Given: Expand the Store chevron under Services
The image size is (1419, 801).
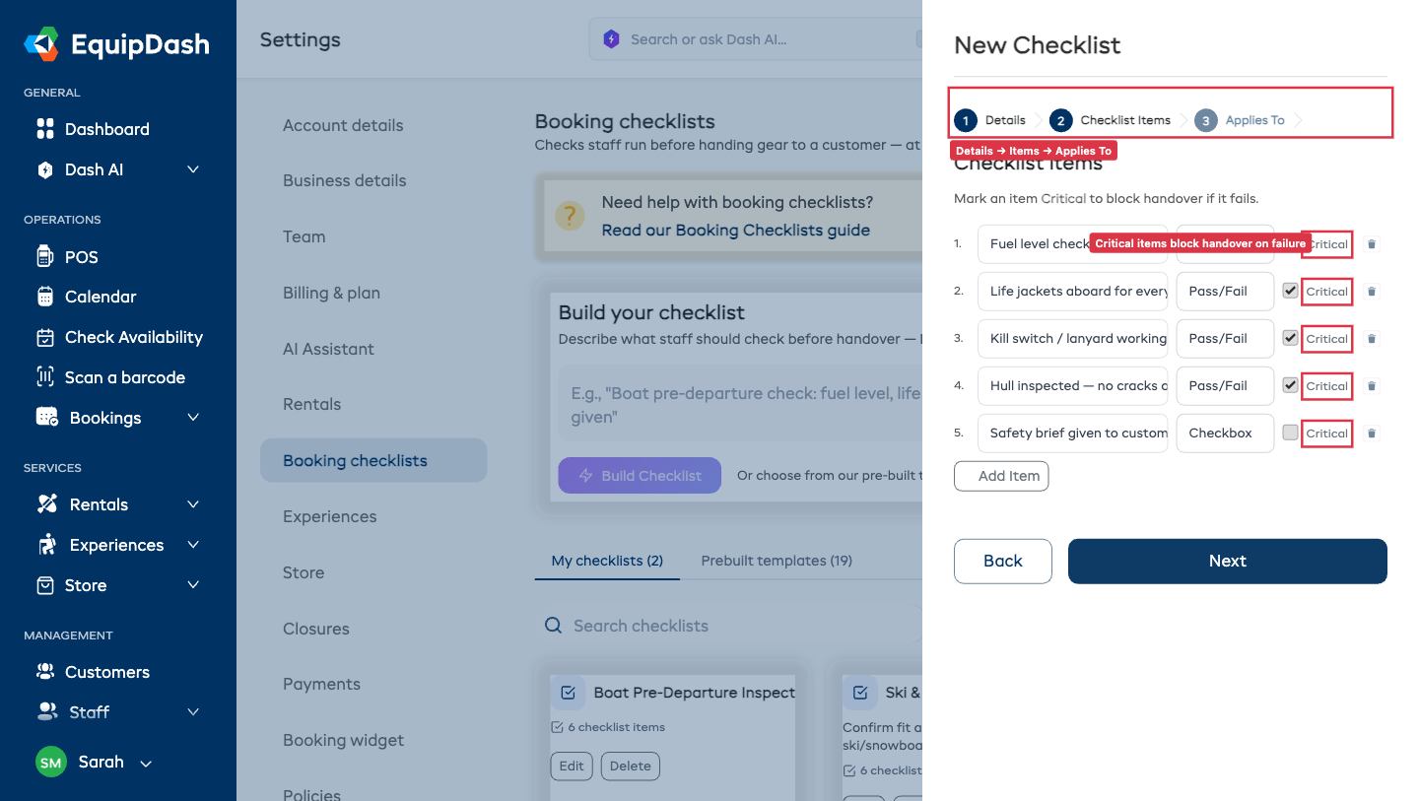Looking at the screenshot, I should click(193, 585).
